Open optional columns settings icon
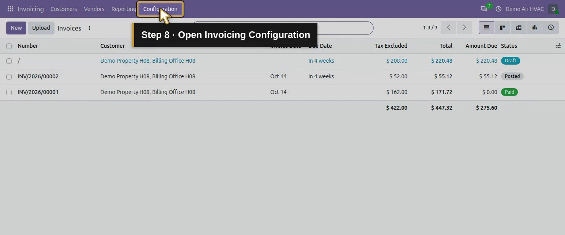Screen dimensions: 565x235 [x=558, y=46]
